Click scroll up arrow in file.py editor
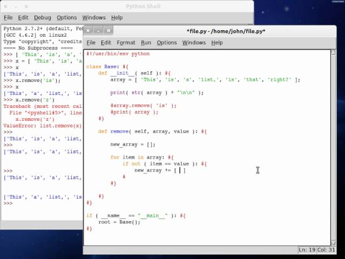This screenshot has height=259, width=345. point(333,52)
